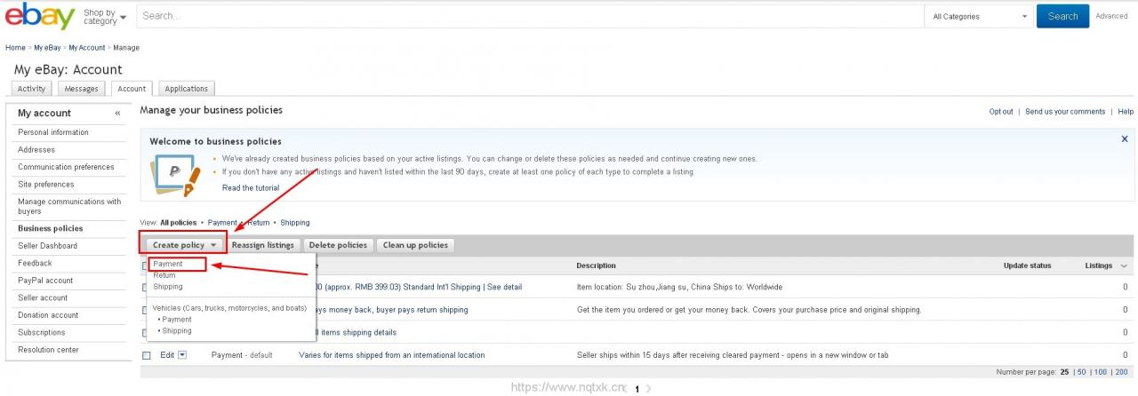Screen dimensions: 1138x396
Task: Close the Welcome to business policies banner
Action: click(1124, 139)
